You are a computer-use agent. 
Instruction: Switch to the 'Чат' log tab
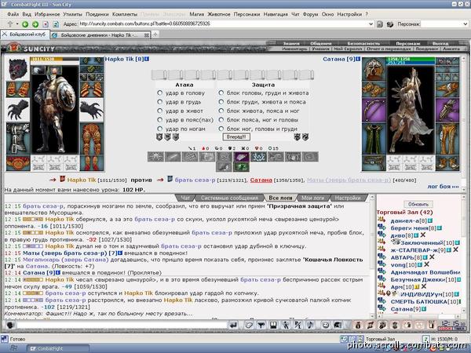pyautogui.click(x=185, y=198)
